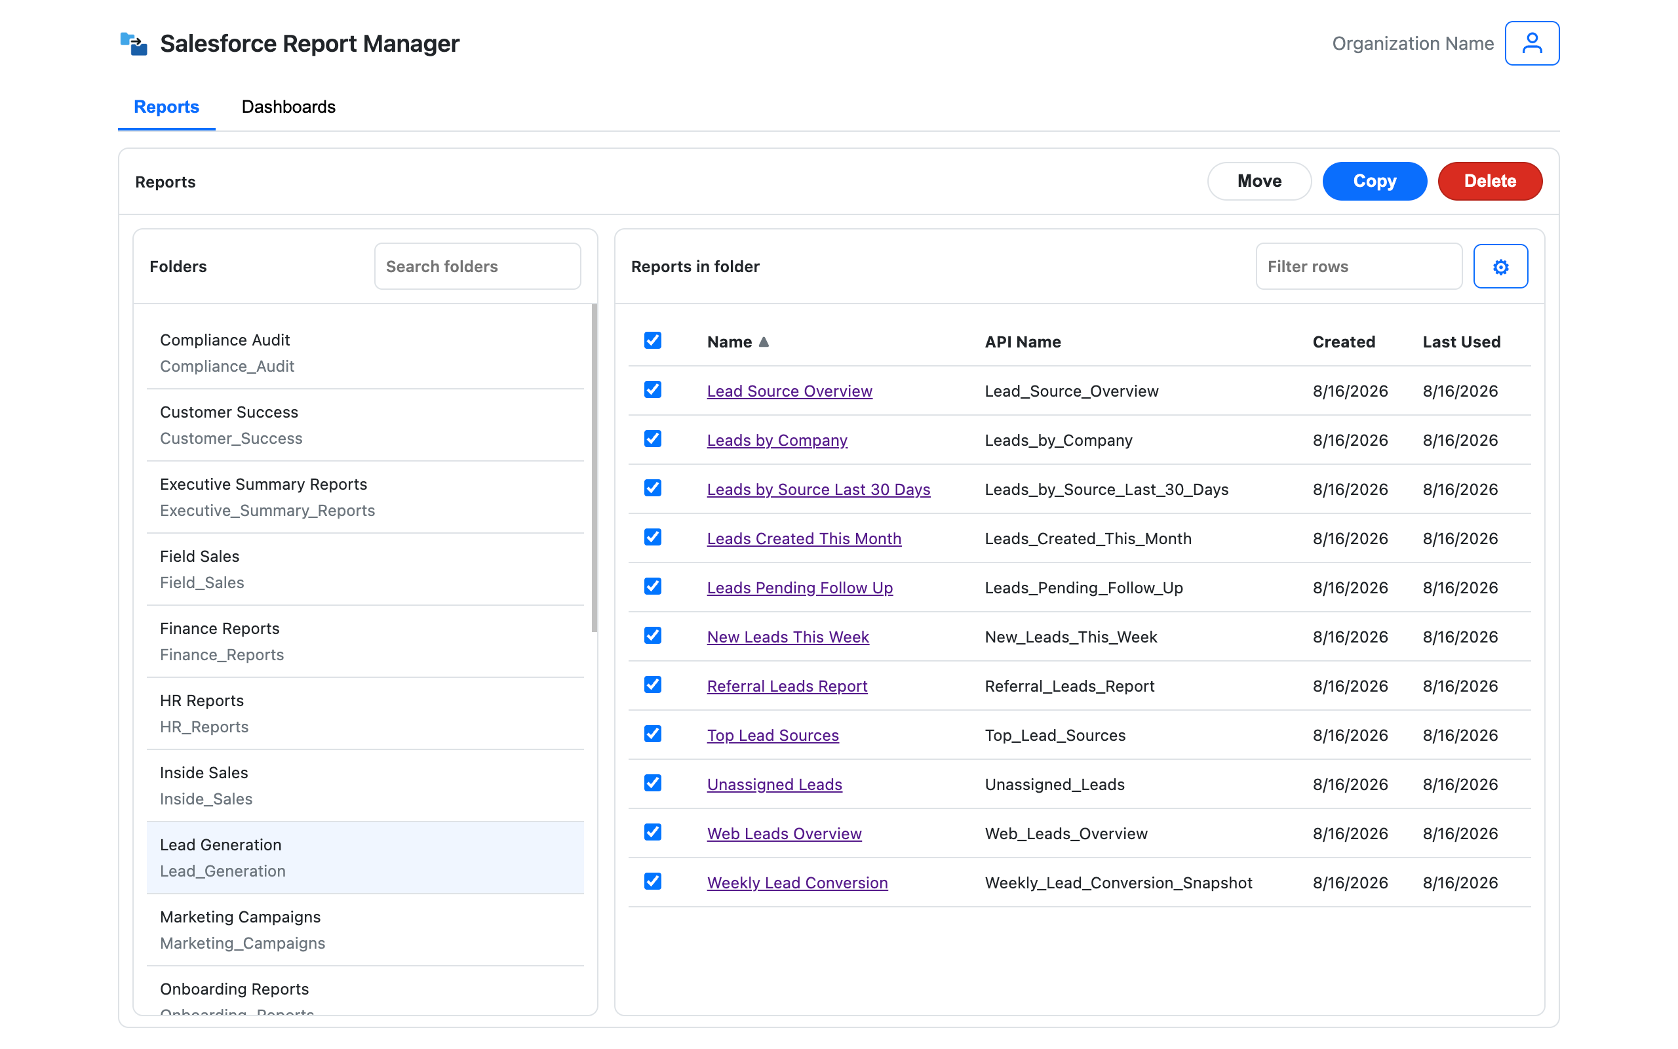Screen dimensions: 1678x1049
Task: Select the Finance Reports folder
Action: tap(364, 642)
